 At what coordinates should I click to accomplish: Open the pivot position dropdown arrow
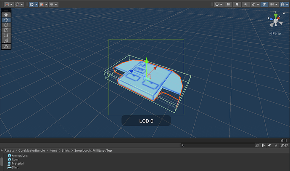coord(11,5)
